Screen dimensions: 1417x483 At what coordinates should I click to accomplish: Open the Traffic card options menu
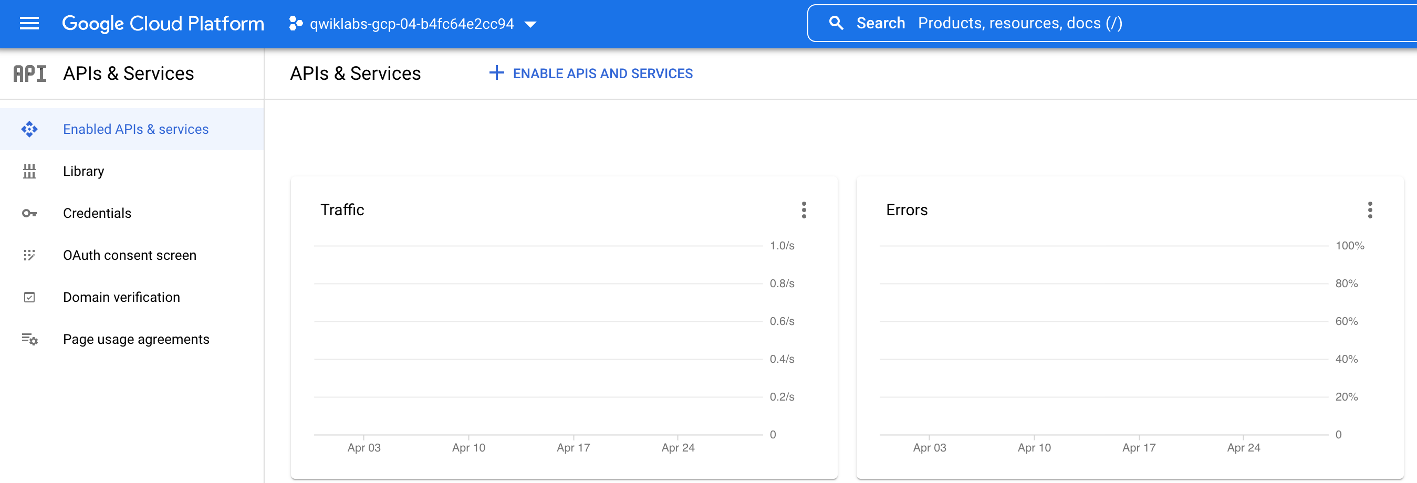[x=804, y=209]
